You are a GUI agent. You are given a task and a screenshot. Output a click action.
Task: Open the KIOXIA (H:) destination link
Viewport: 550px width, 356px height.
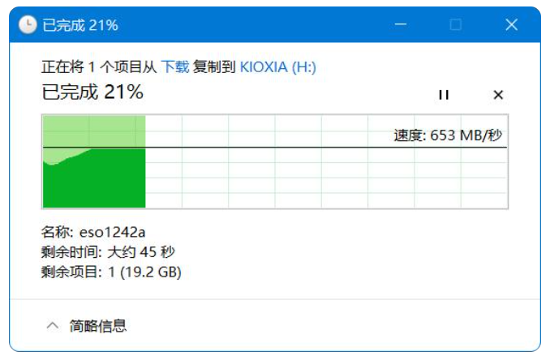pos(278,67)
